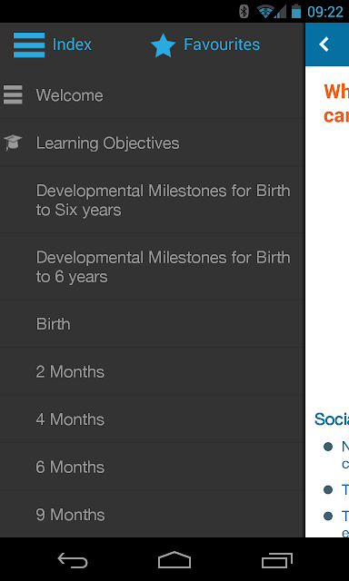Choose the 6 Months entry
Image resolution: width=349 pixels, height=581 pixels.
[x=152, y=467]
